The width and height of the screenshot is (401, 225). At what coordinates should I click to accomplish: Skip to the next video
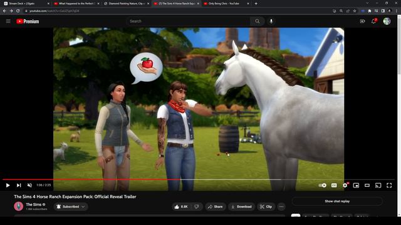tap(19, 185)
